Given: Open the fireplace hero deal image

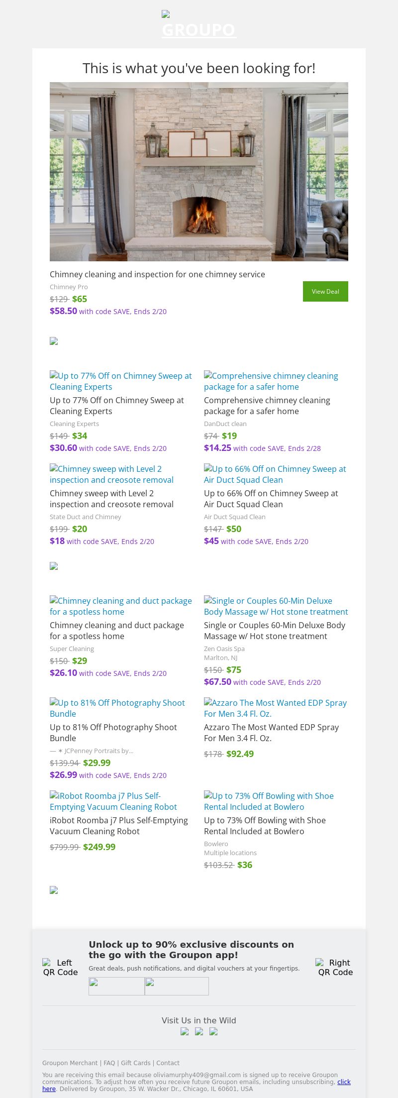Looking at the screenshot, I should [199, 171].
